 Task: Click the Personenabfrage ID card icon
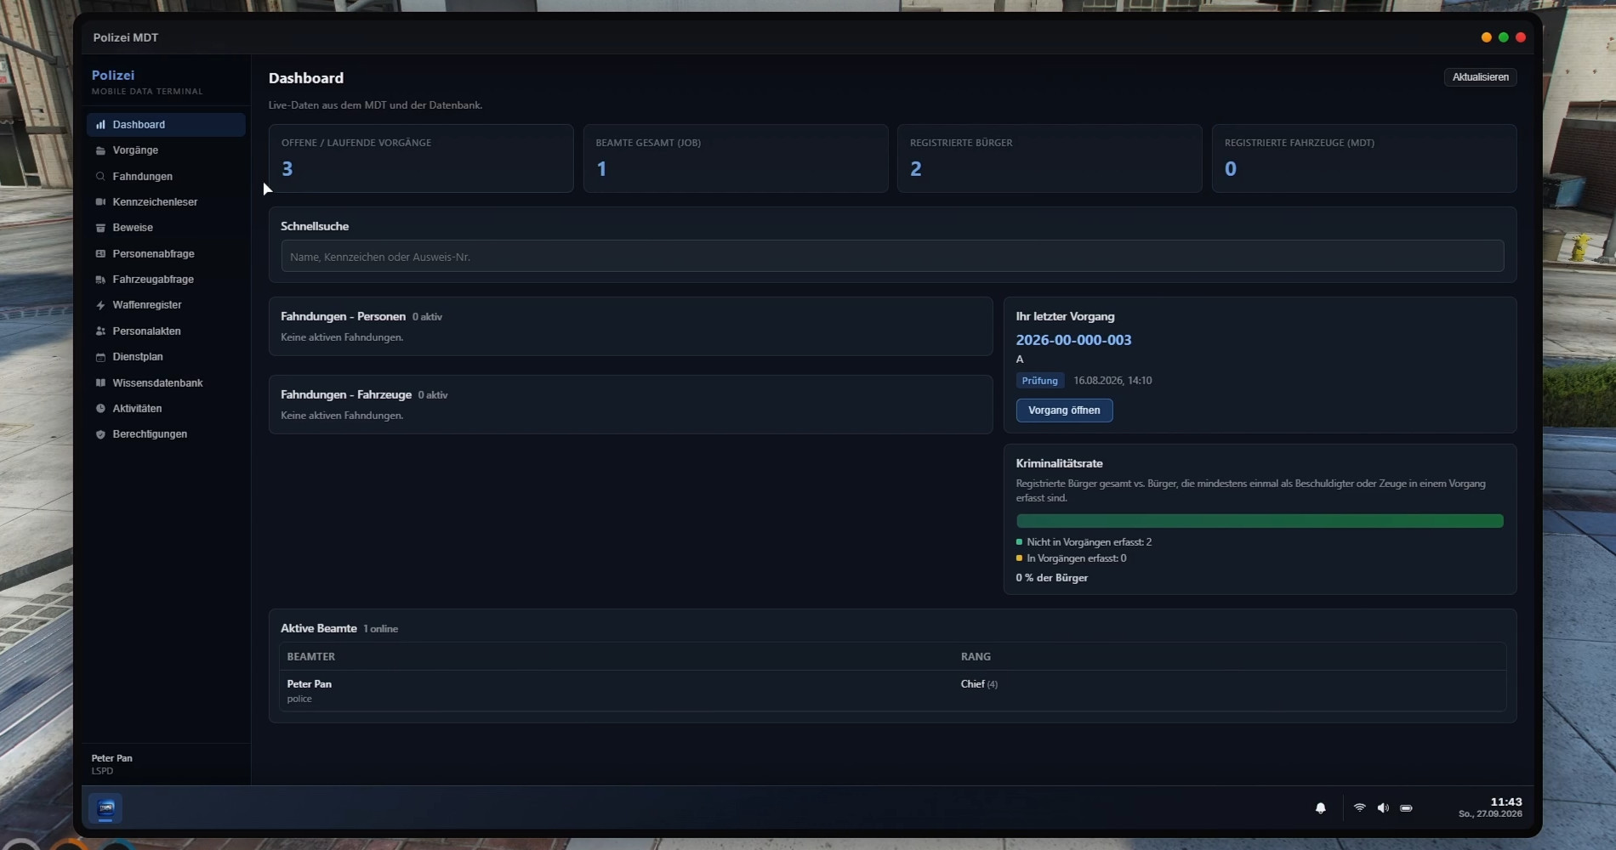[x=100, y=254]
